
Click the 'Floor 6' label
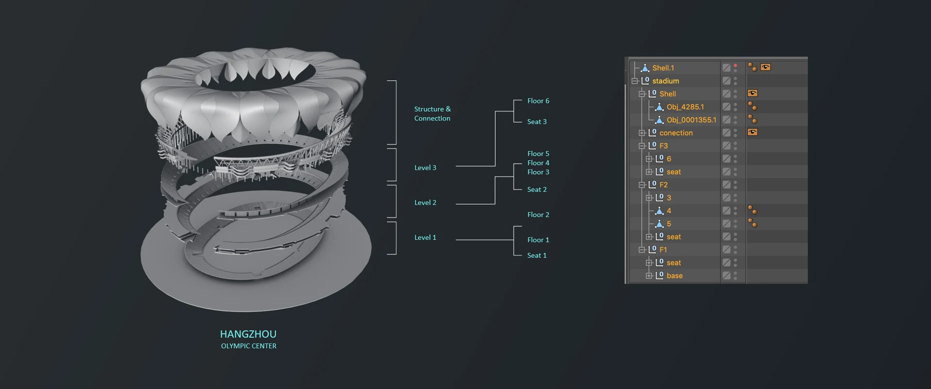(x=538, y=101)
